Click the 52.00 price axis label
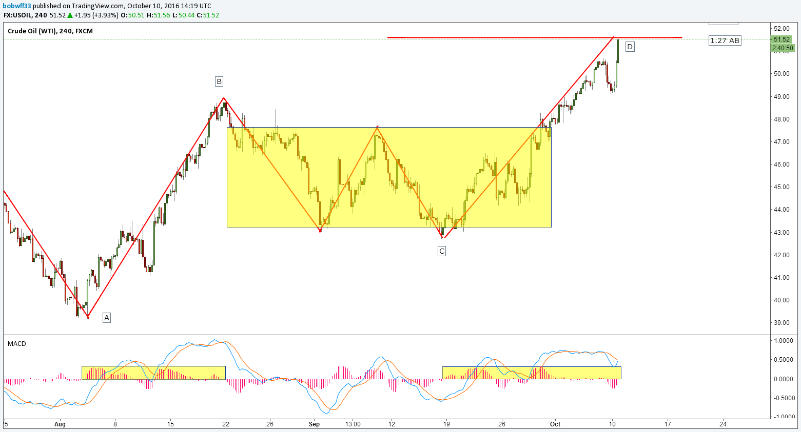 click(782, 28)
